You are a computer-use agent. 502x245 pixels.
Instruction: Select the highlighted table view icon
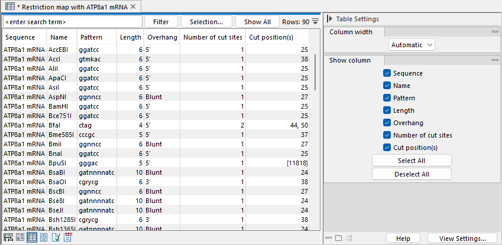32,237
